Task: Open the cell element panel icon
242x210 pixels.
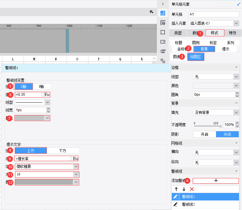Action: (x=163, y=13)
